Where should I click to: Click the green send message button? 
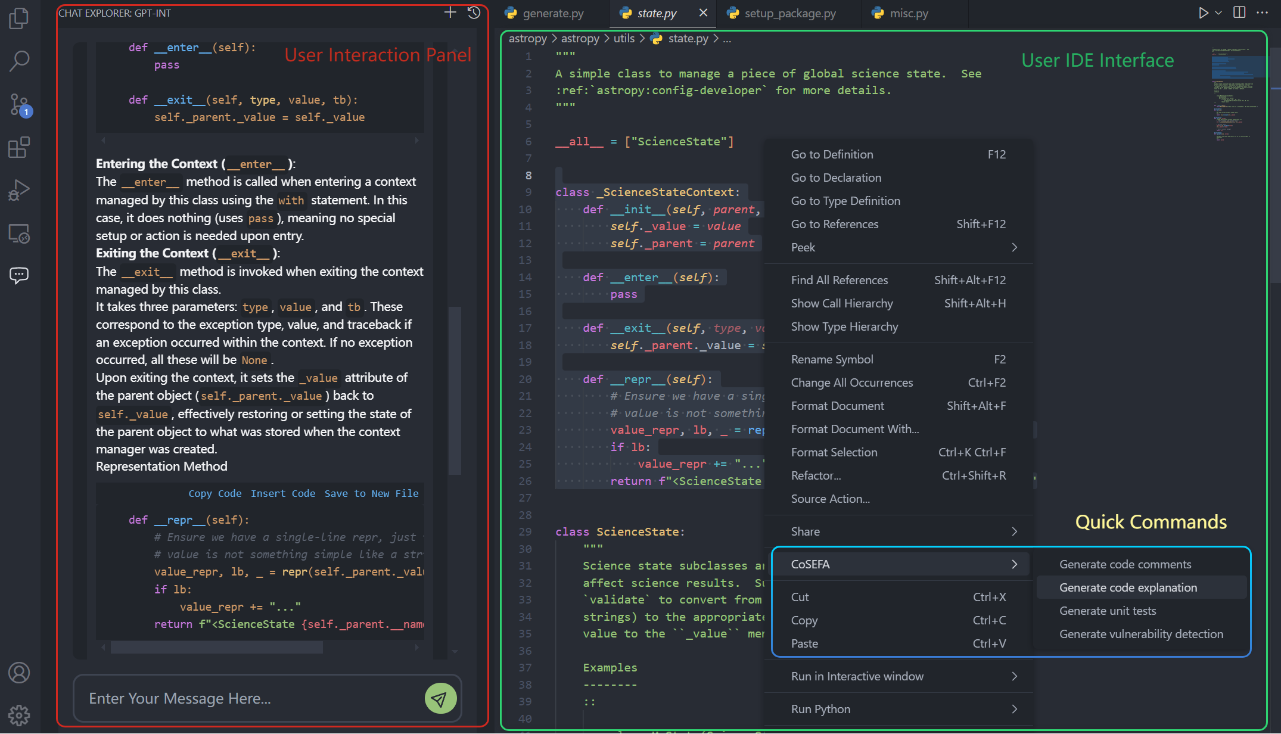pos(440,698)
